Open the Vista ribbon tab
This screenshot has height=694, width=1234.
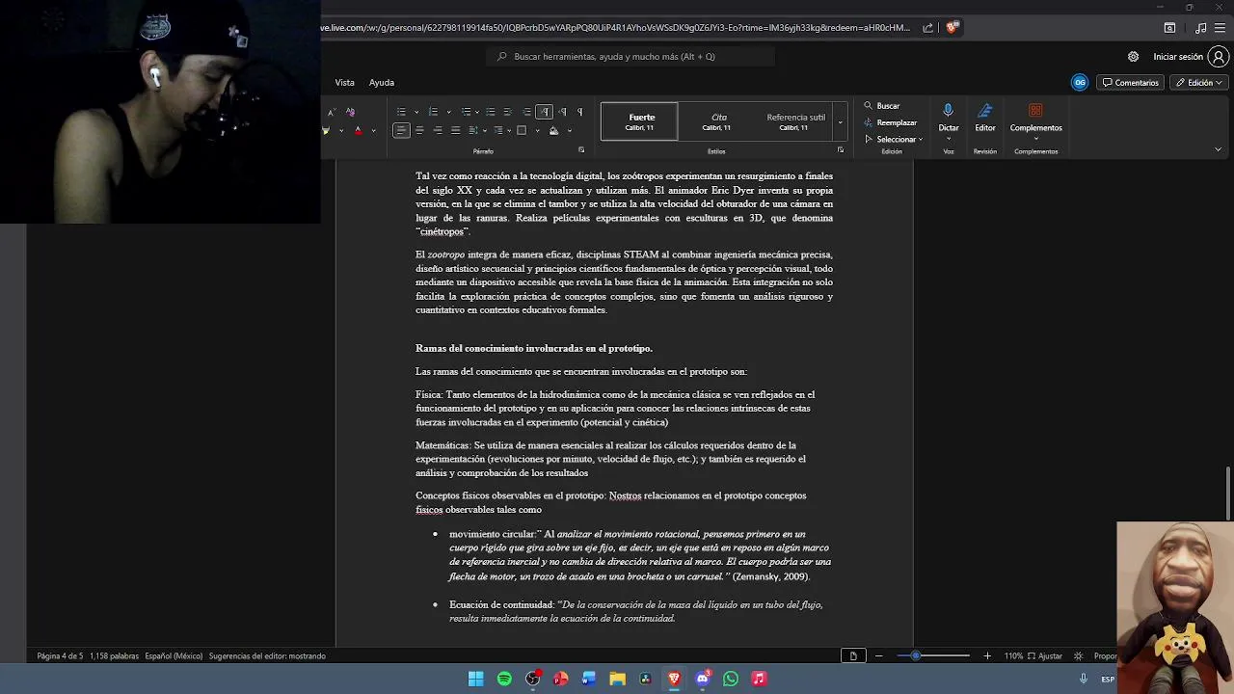coord(344,82)
